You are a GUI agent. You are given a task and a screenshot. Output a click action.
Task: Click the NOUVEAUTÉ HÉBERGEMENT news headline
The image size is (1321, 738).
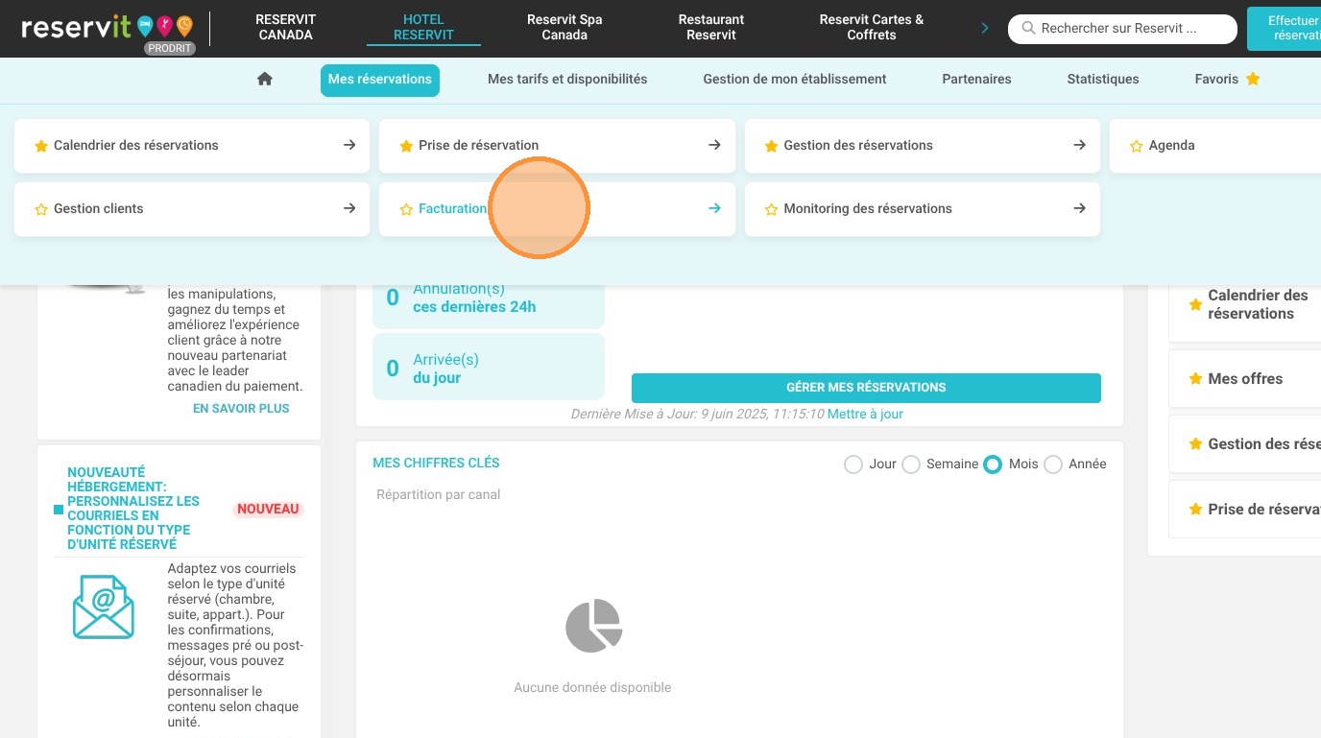click(133, 509)
